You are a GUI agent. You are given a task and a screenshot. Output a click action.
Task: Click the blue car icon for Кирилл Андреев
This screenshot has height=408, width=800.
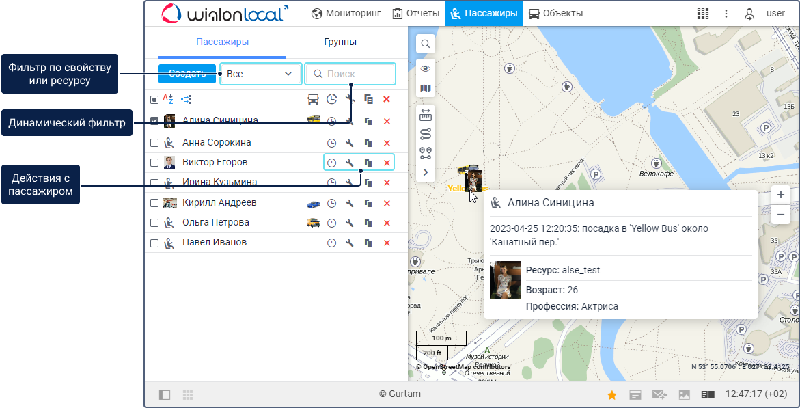coord(314,203)
